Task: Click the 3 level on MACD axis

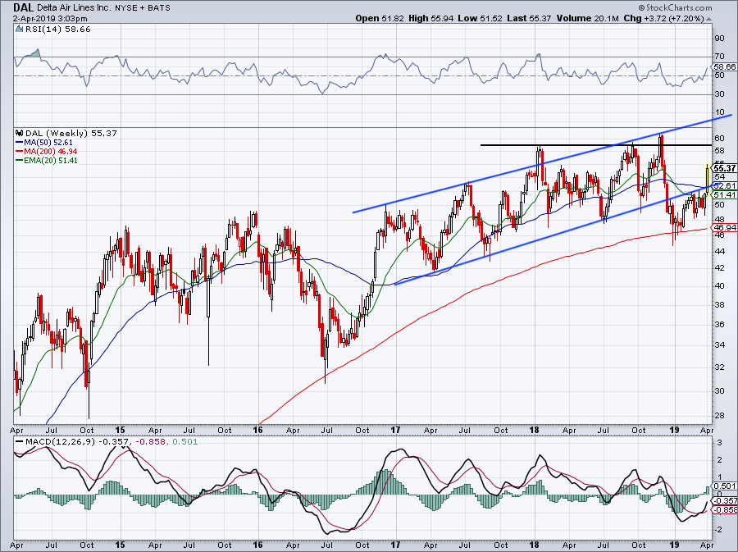Action: pyautogui.click(x=720, y=442)
